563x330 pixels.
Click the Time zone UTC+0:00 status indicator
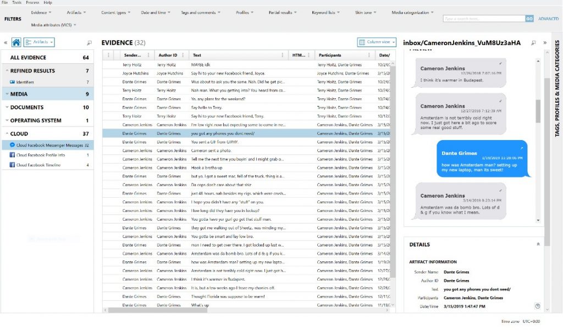520,321
